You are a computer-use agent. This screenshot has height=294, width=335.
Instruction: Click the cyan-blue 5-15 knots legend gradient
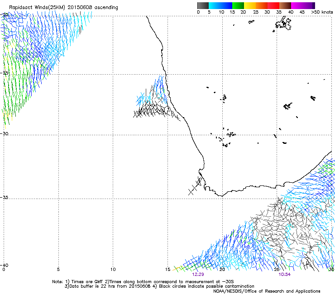220,5
